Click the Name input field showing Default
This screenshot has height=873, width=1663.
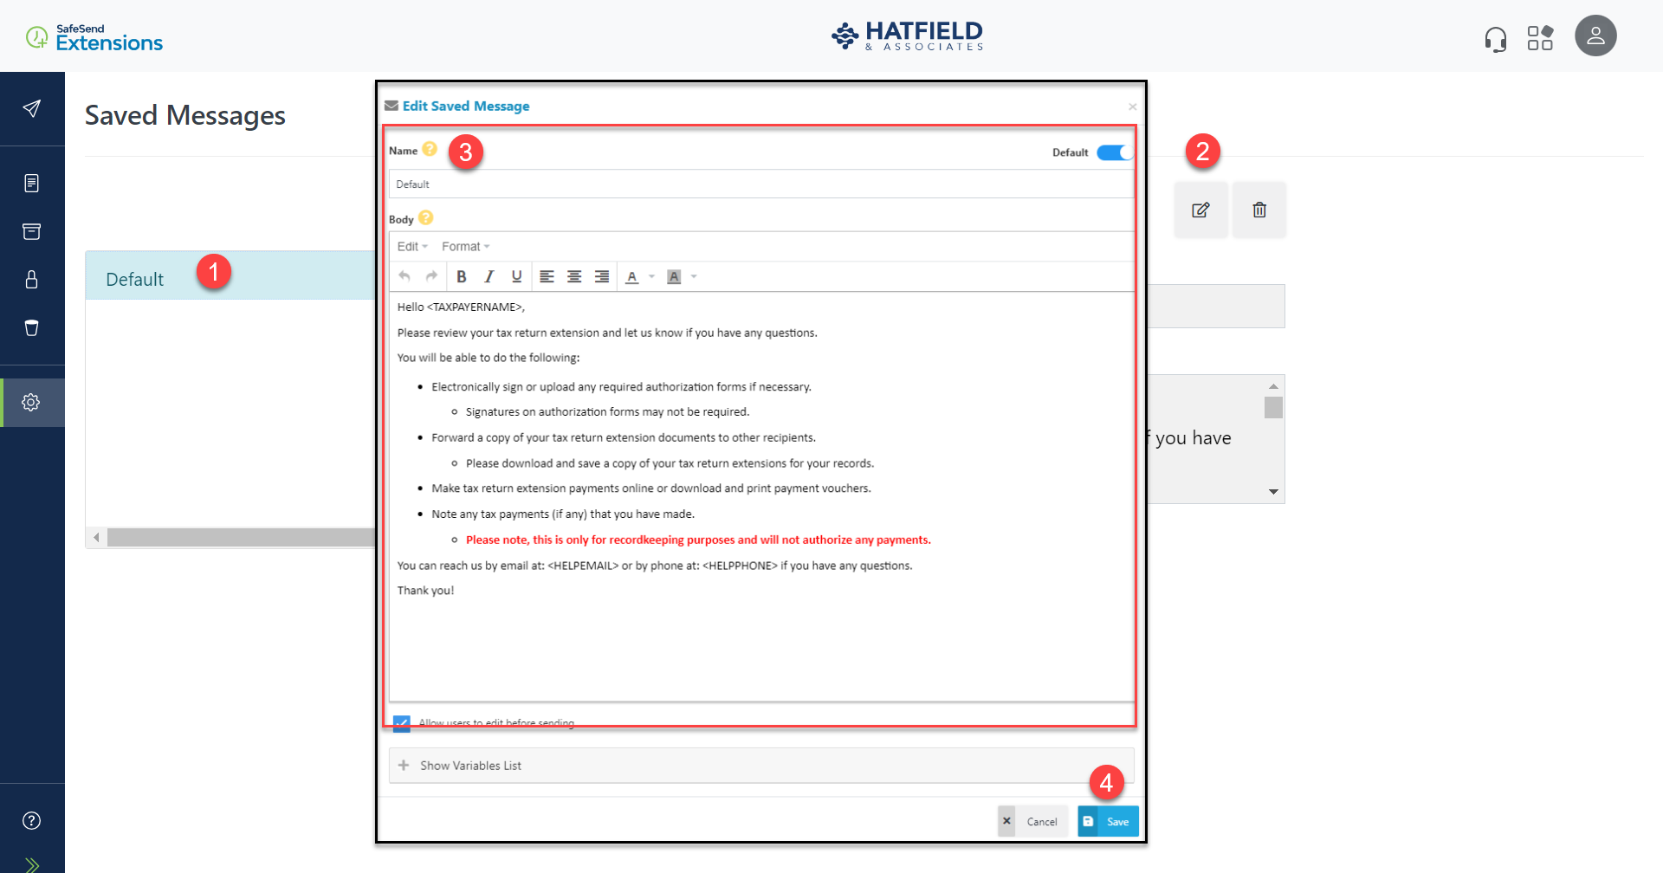click(760, 183)
